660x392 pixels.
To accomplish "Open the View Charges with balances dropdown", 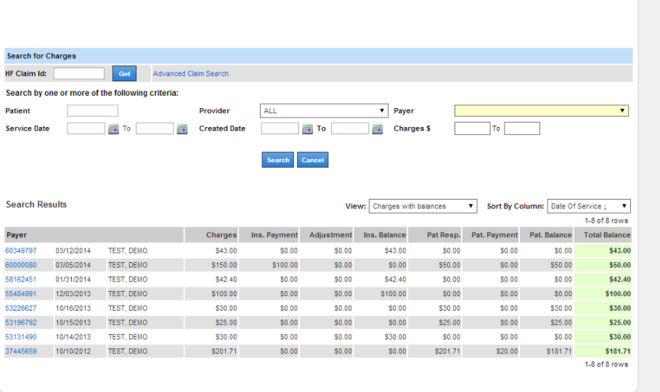I will [x=423, y=206].
